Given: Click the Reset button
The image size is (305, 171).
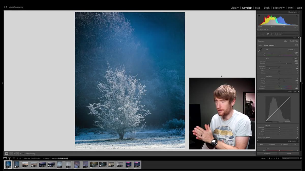Looking at the screenshot, I should (x=289, y=154).
